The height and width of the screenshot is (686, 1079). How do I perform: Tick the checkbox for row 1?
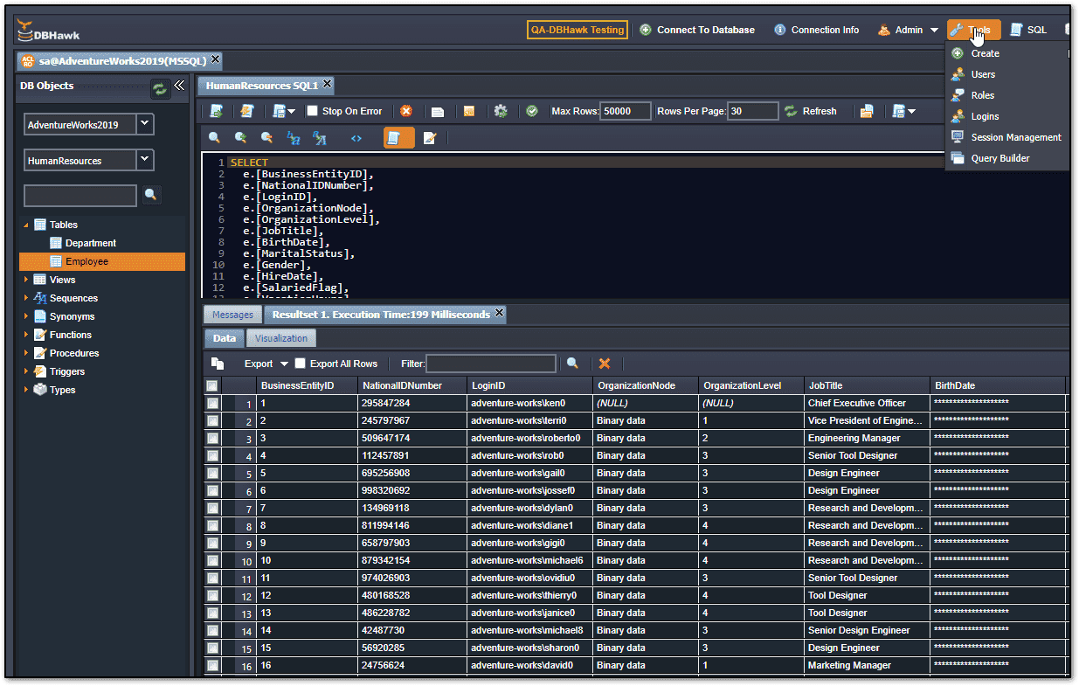click(x=212, y=404)
